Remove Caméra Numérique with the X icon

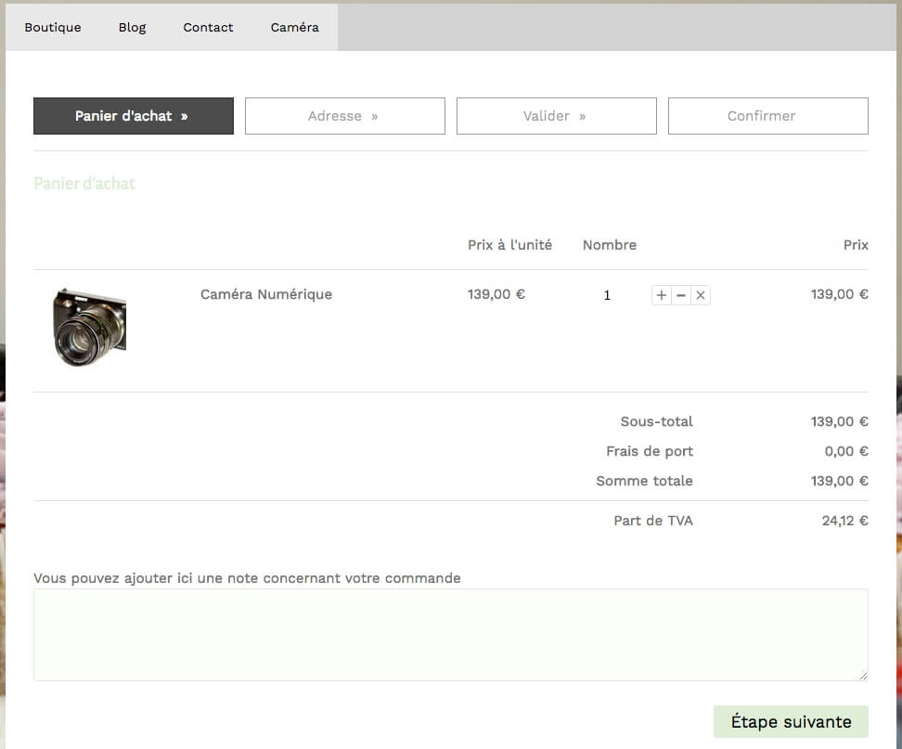[x=700, y=295]
